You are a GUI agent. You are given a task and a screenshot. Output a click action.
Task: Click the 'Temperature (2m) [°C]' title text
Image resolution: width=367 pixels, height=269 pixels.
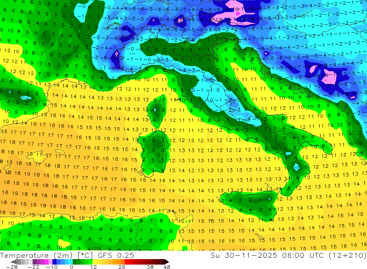point(46,255)
